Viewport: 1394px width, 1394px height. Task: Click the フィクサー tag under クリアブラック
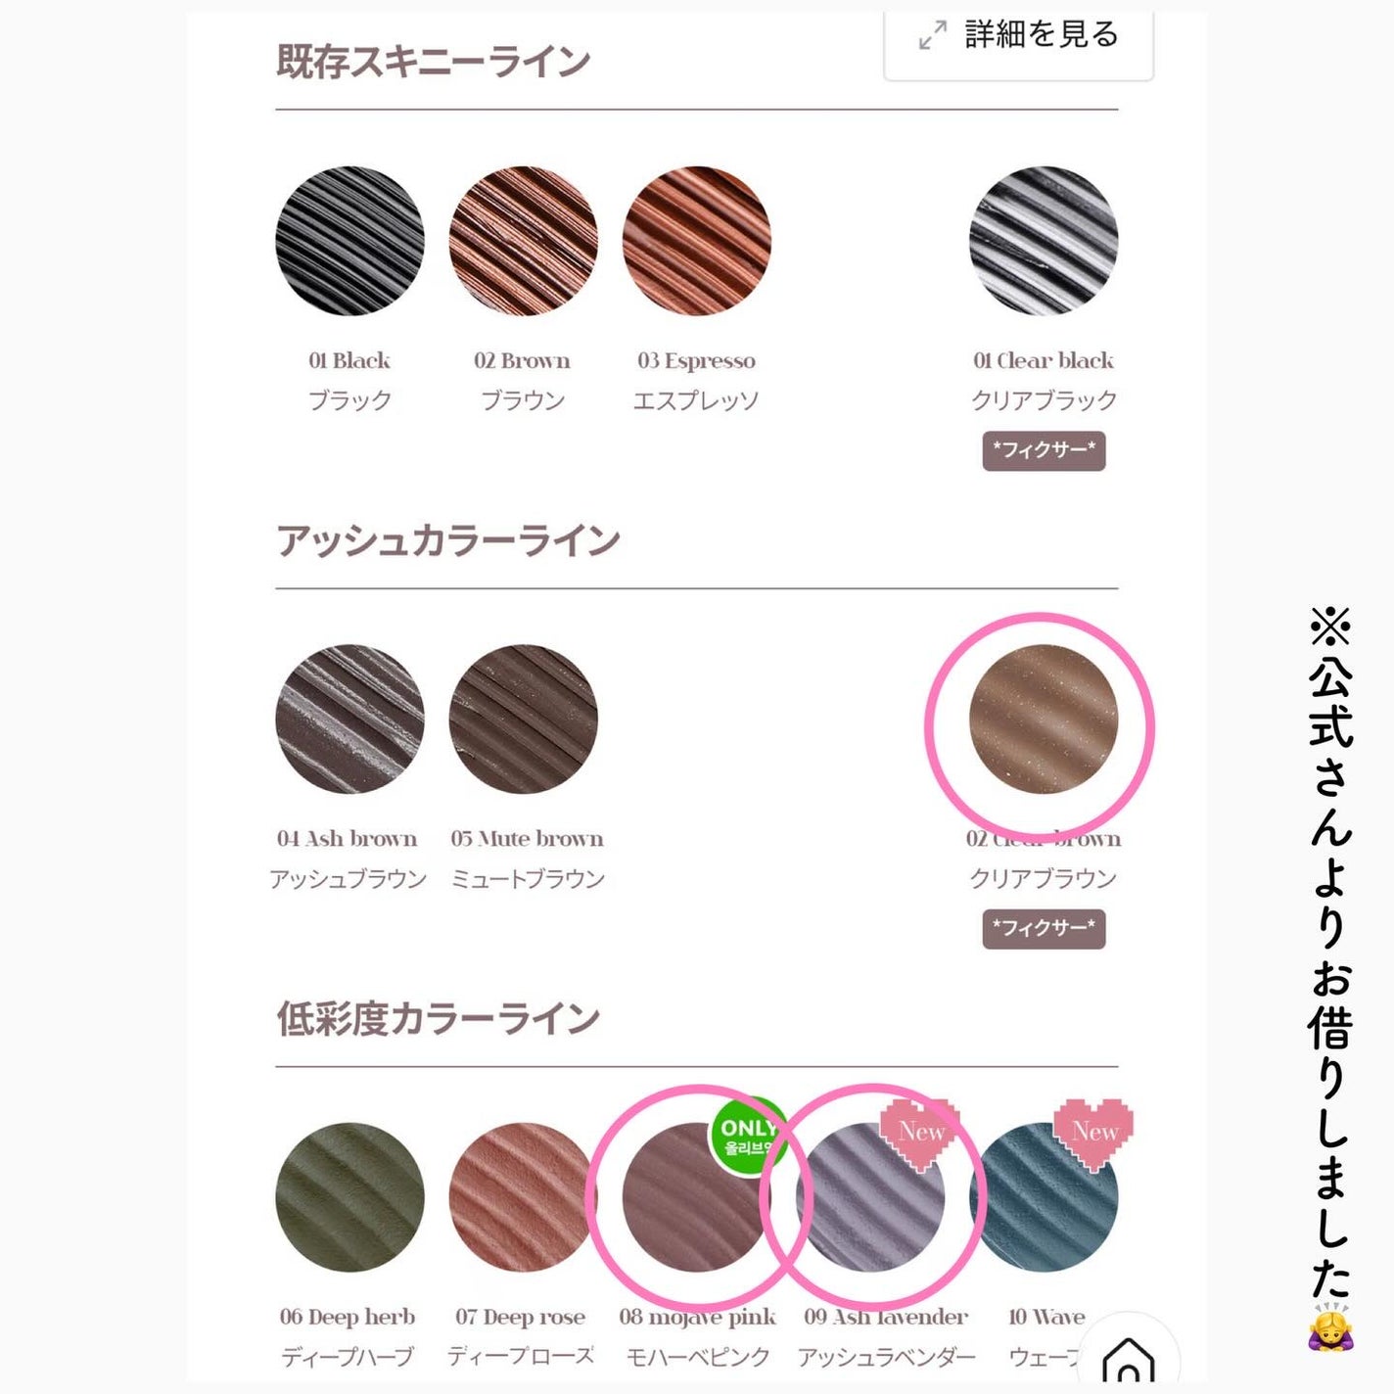pyautogui.click(x=1044, y=450)
